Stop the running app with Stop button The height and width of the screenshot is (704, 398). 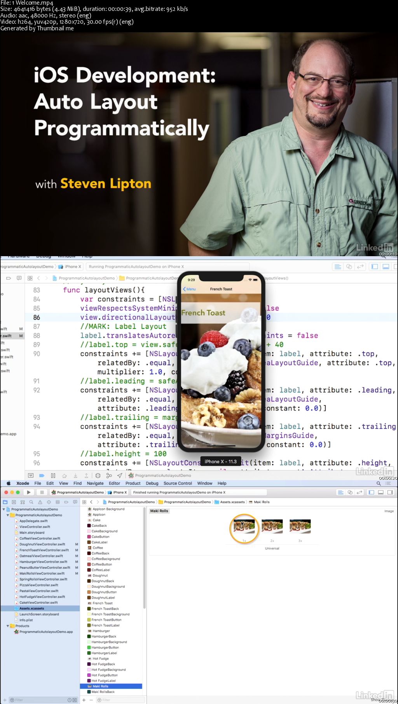point(42,492)
